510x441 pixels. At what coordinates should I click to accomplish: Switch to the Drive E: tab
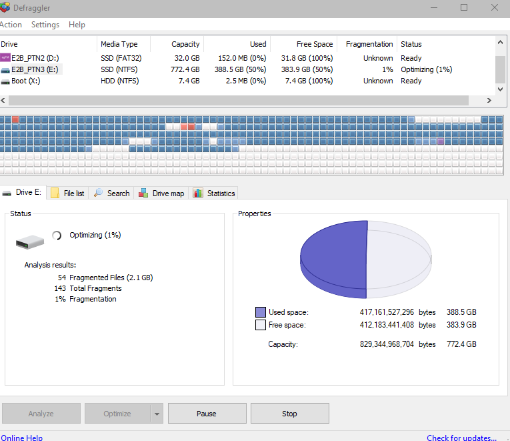24,192
